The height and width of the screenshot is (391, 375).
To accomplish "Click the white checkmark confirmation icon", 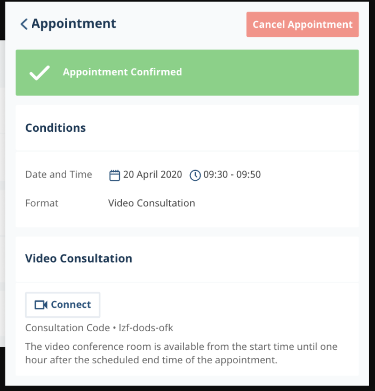I will [39, 73].
